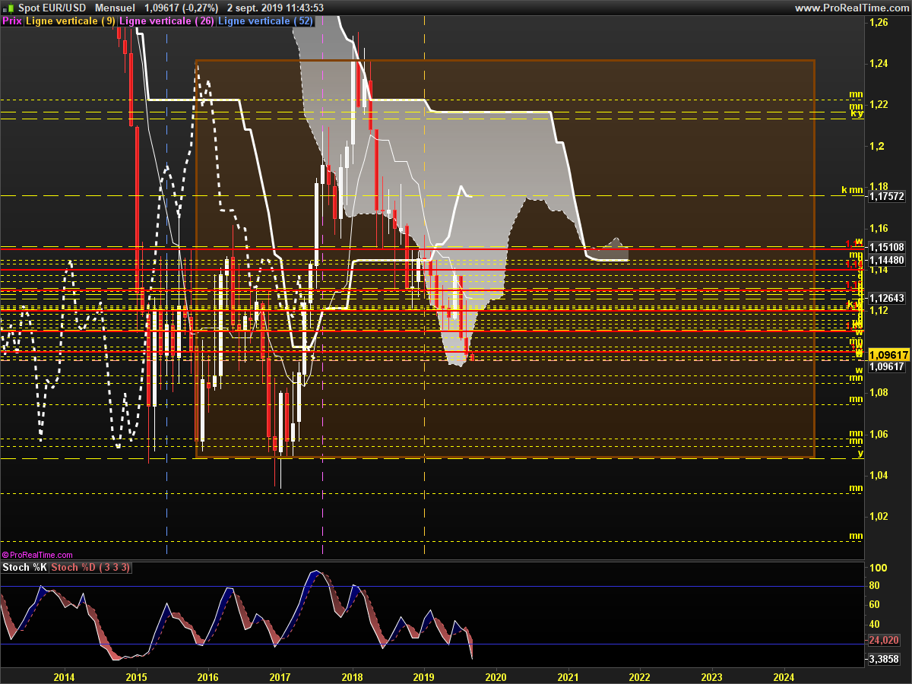
Task: Open the Spot EUR/USD instrument title
Action: pos(52,8)
